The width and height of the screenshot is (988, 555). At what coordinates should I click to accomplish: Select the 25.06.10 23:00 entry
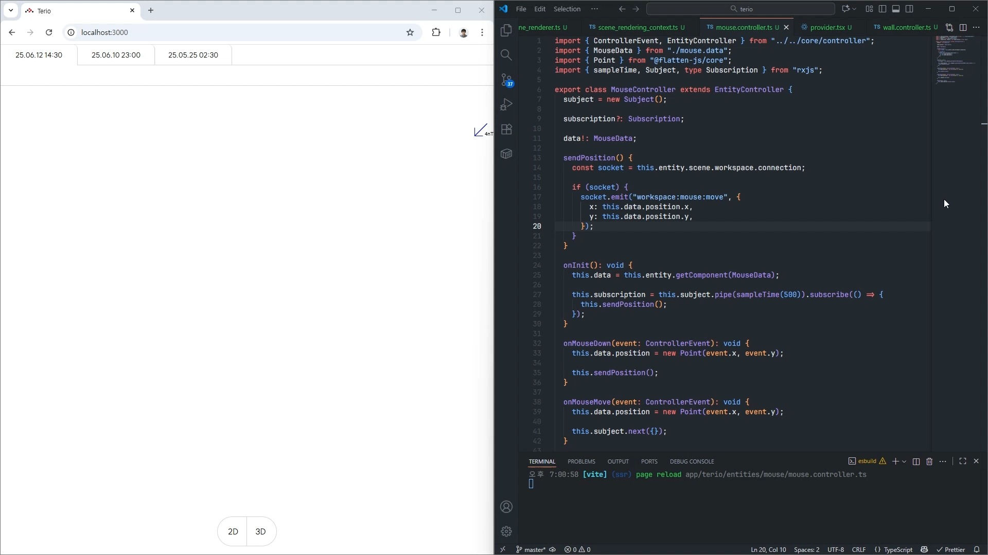point(116,55)
